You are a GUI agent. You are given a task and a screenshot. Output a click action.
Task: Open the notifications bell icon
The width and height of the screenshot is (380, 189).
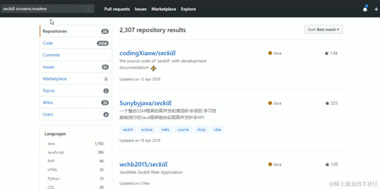pyautogui.click(x=365, y=9)
